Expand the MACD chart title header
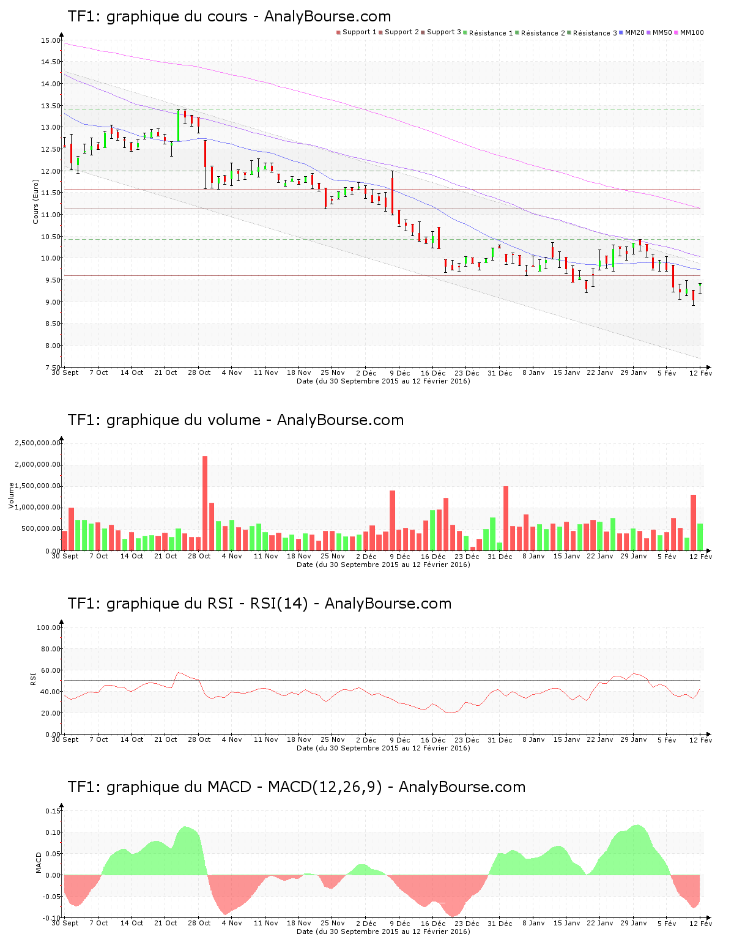The height and width of the screenshot is (948, 734). [x=297, y=788]
